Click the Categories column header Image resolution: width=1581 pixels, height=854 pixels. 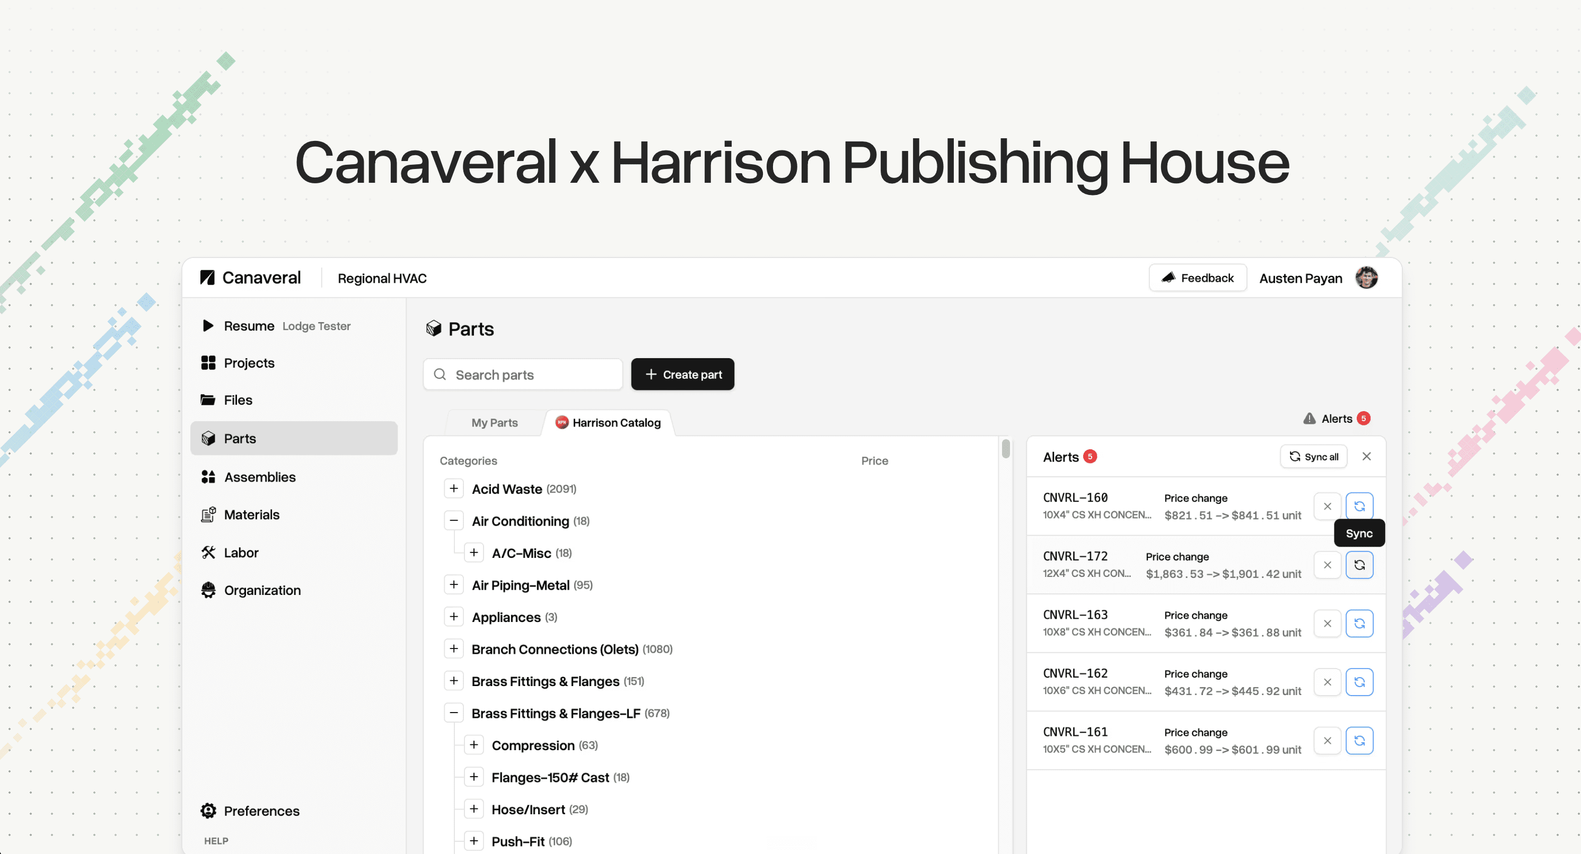468,460
